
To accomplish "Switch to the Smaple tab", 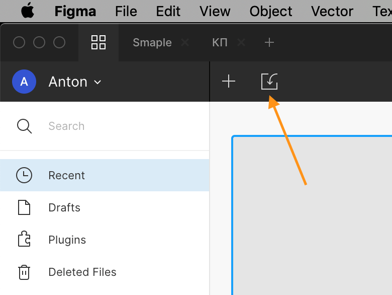I will pyautogui.click(x=152, y=42).
